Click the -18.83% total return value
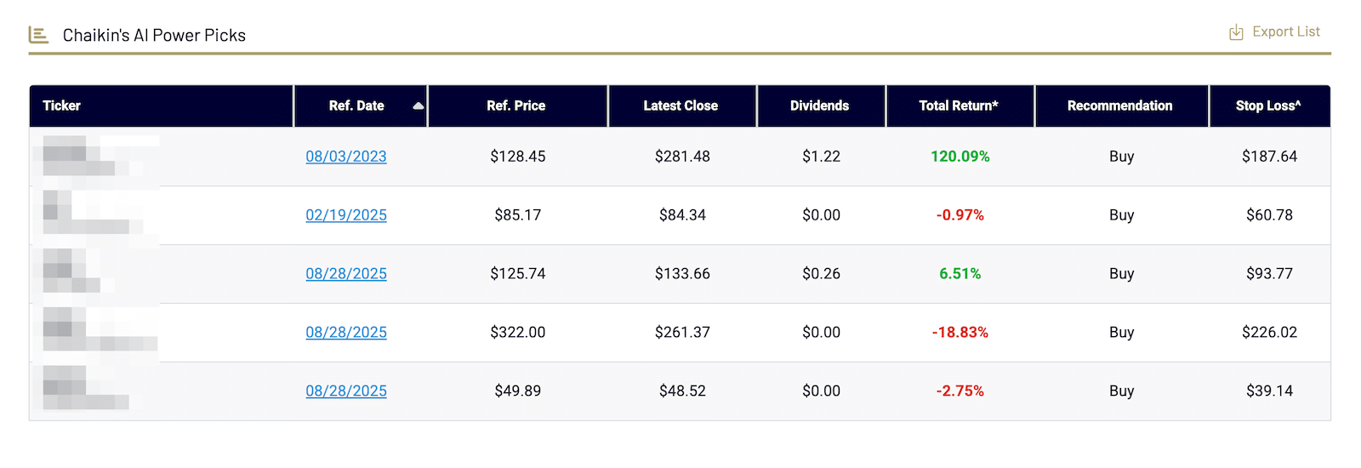 (960, 333)
